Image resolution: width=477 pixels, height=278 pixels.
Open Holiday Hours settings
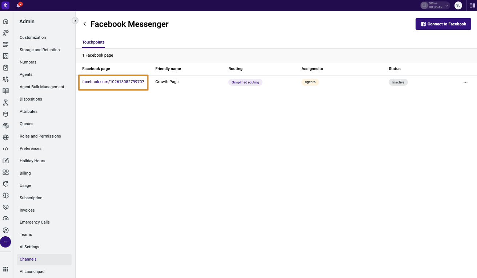32,161
